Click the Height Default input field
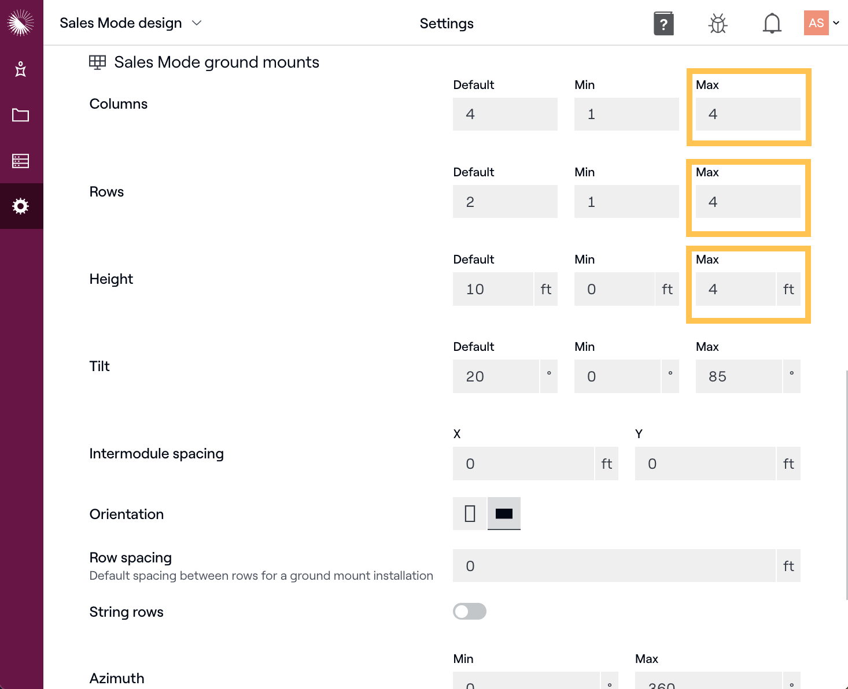 coord(493,290)
